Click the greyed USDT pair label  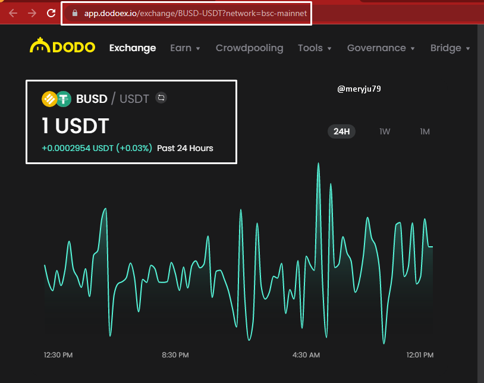click(x=134, y=99)
